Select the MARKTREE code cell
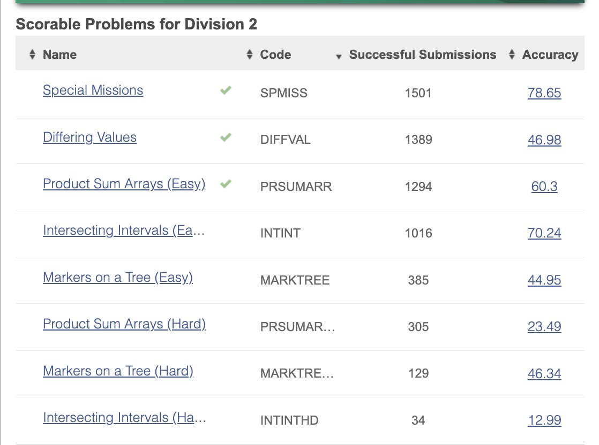This screenshot has height=445, width=599. pyautogui.click(x=295, y=280)
